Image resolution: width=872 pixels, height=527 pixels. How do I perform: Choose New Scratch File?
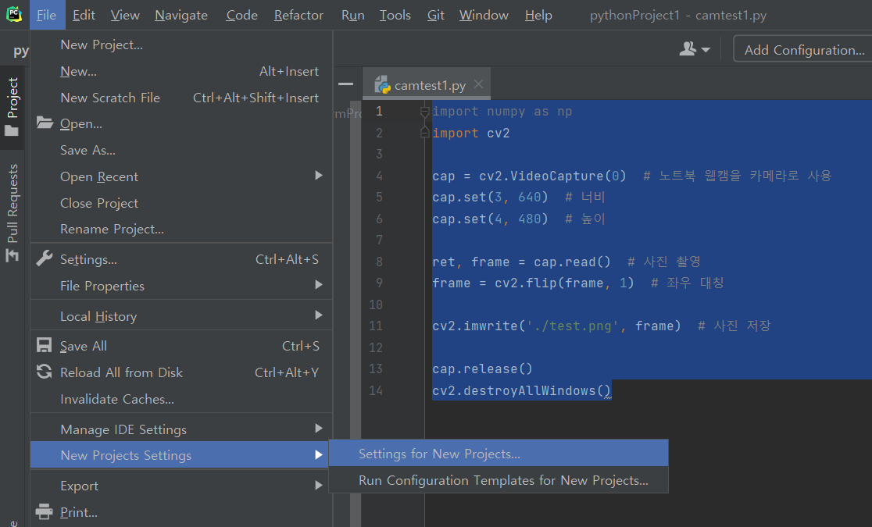[181, 98]
